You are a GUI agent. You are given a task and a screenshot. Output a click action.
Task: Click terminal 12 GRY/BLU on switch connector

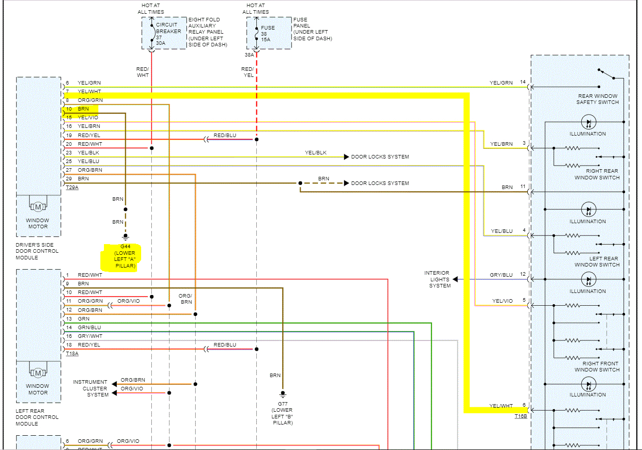(508, 275)
